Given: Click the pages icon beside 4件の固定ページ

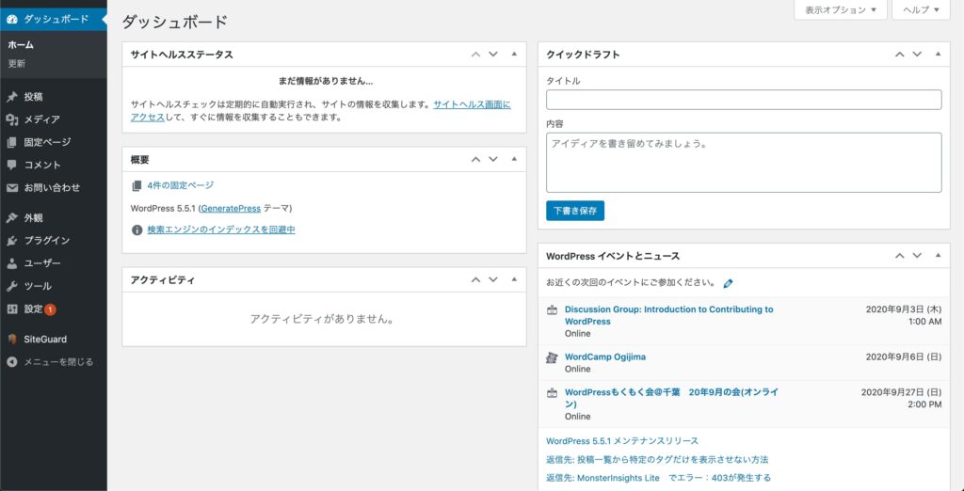Looking at the screenshot, I should [137, 185].
